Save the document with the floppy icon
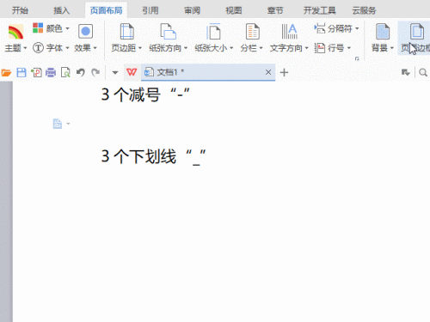This screenshot has height=322, width=430. (21, 73)
